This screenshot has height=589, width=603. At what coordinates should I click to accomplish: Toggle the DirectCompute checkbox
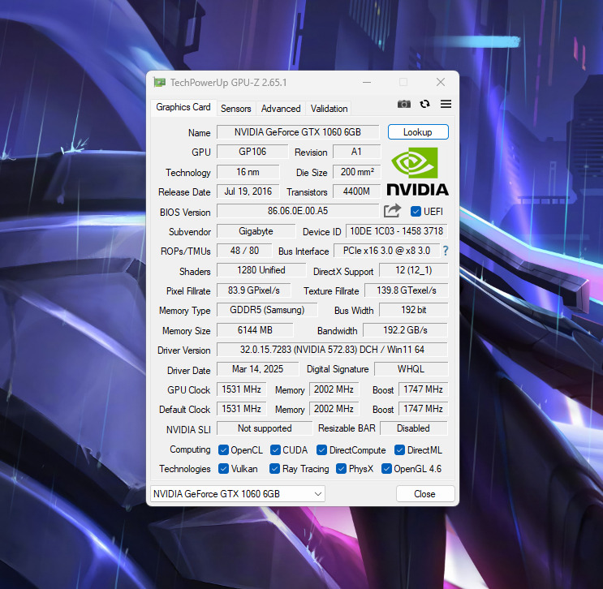pyautogui.click(x=321, y=449)
